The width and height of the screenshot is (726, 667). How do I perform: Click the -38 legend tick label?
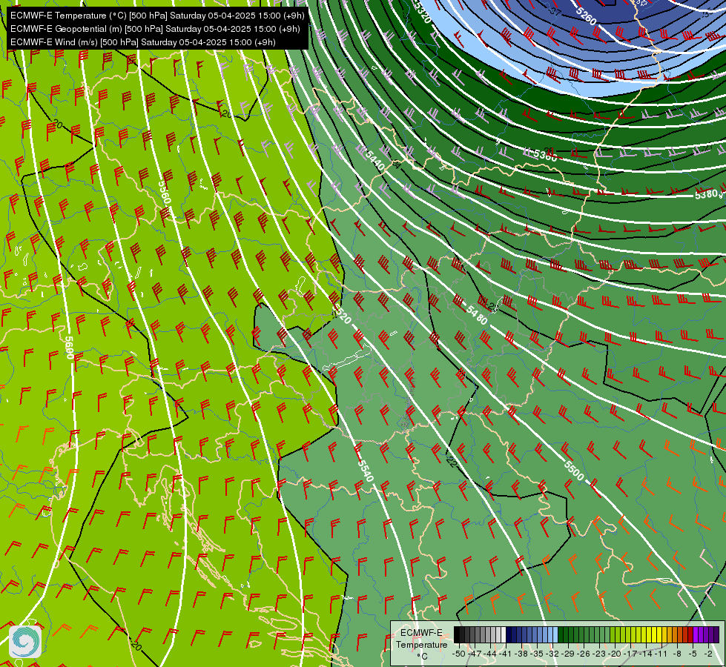[x=521, y=654]
